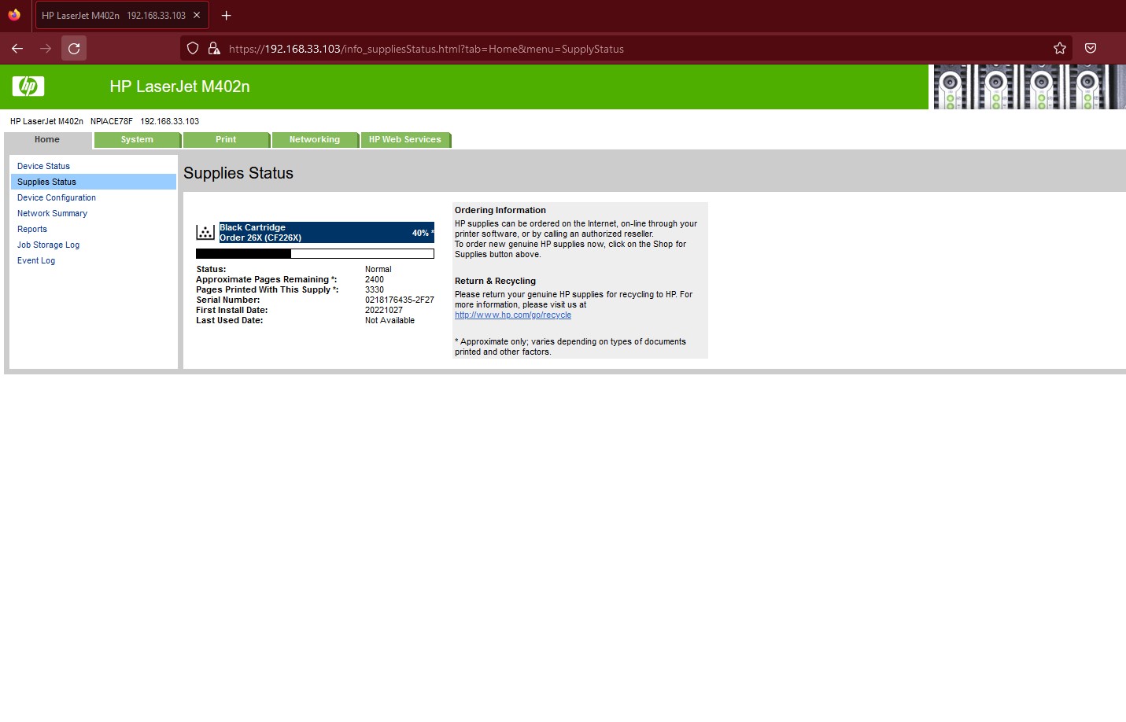Click the black cartridge toner icon
Viewport: 1126px width, 722px height.
[x=205, y=232]
